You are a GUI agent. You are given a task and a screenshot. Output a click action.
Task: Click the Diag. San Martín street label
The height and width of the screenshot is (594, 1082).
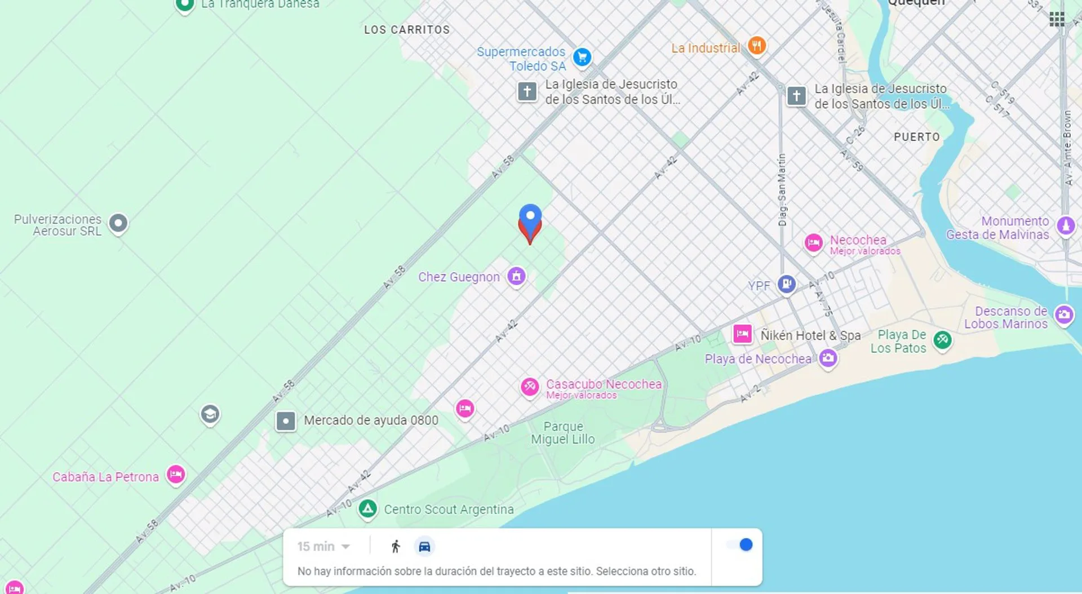[782, 190]
